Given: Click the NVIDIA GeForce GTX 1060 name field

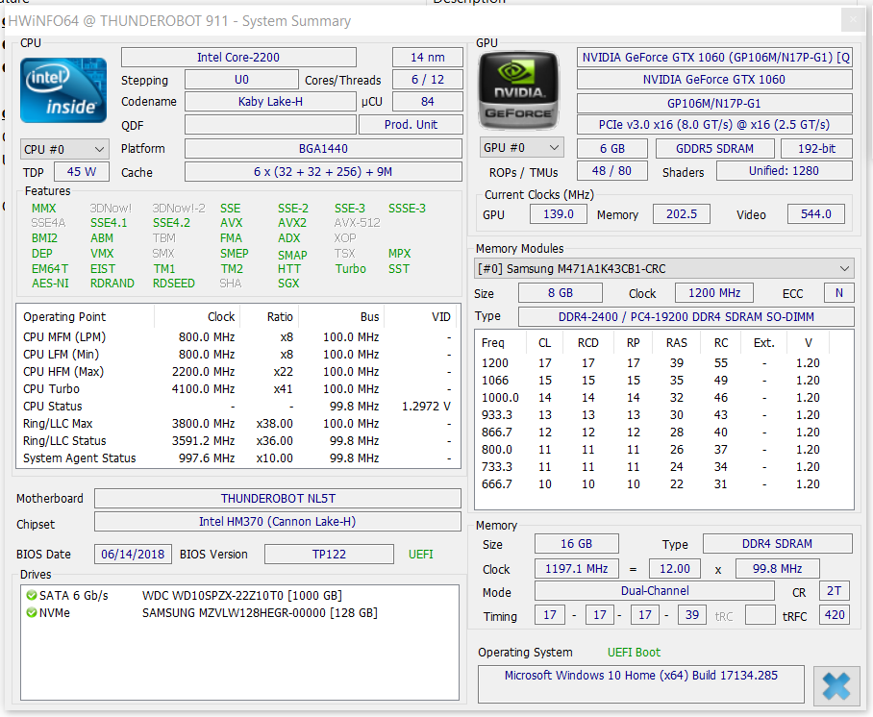Looking at the screenshot, I should 714,80.
